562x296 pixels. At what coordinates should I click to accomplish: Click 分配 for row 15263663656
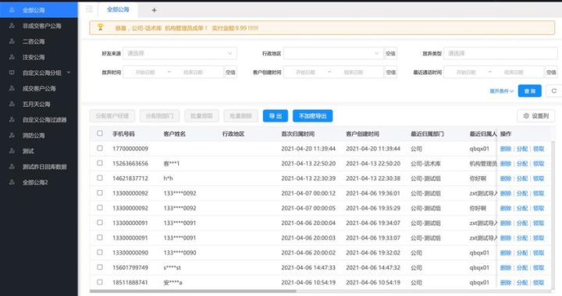522,164
